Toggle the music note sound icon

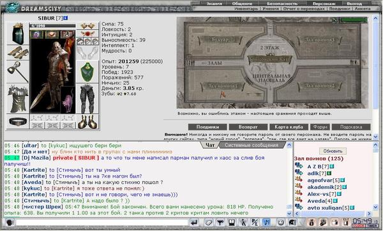[266, 222]
